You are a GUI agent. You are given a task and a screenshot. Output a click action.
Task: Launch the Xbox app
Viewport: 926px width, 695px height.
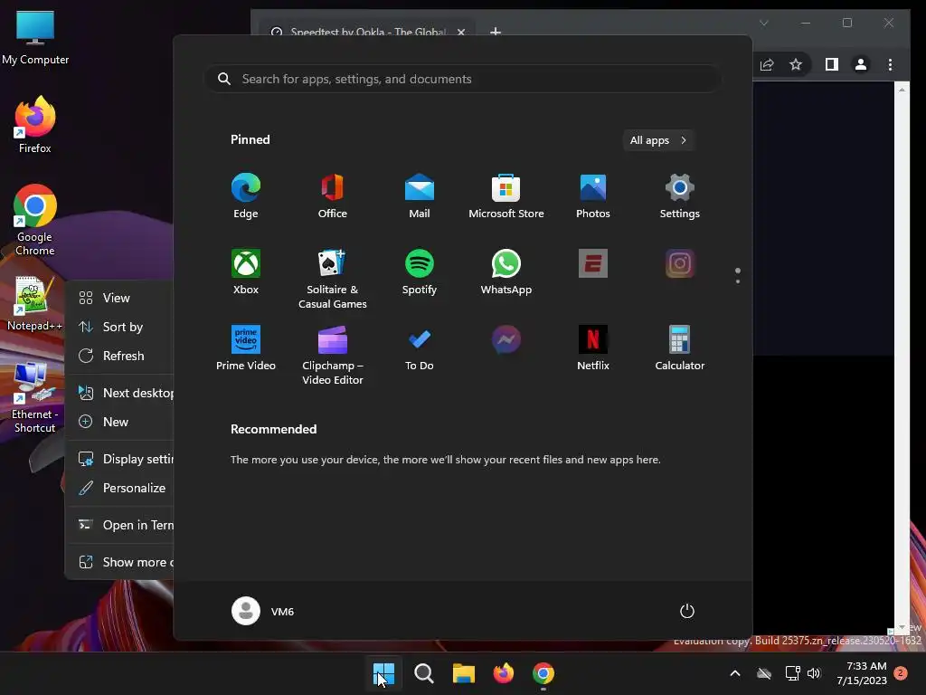point(246,271)
